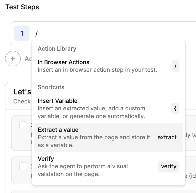Click the 'Ac' label beside the plus button

coord(28,59)
